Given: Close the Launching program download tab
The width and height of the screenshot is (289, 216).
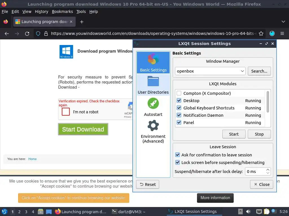Looking at the screenshot, I should point(71,22).
